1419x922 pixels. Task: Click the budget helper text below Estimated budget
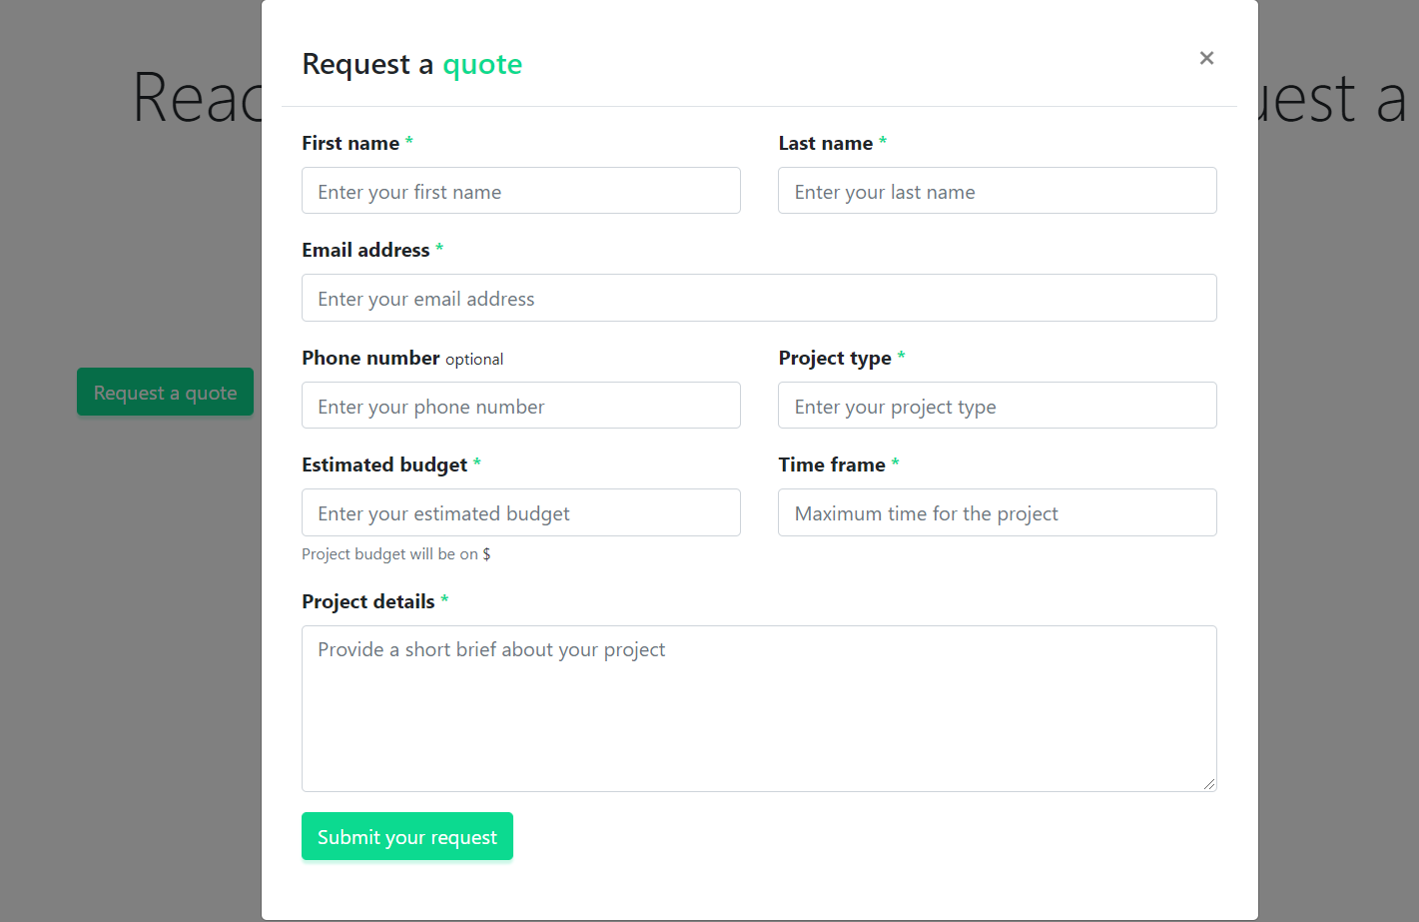tap(395, 553)
